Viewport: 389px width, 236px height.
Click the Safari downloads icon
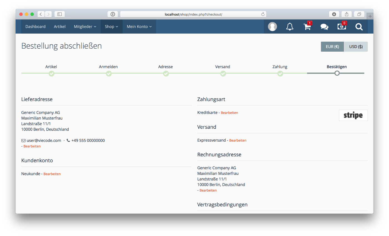point(334,14)
